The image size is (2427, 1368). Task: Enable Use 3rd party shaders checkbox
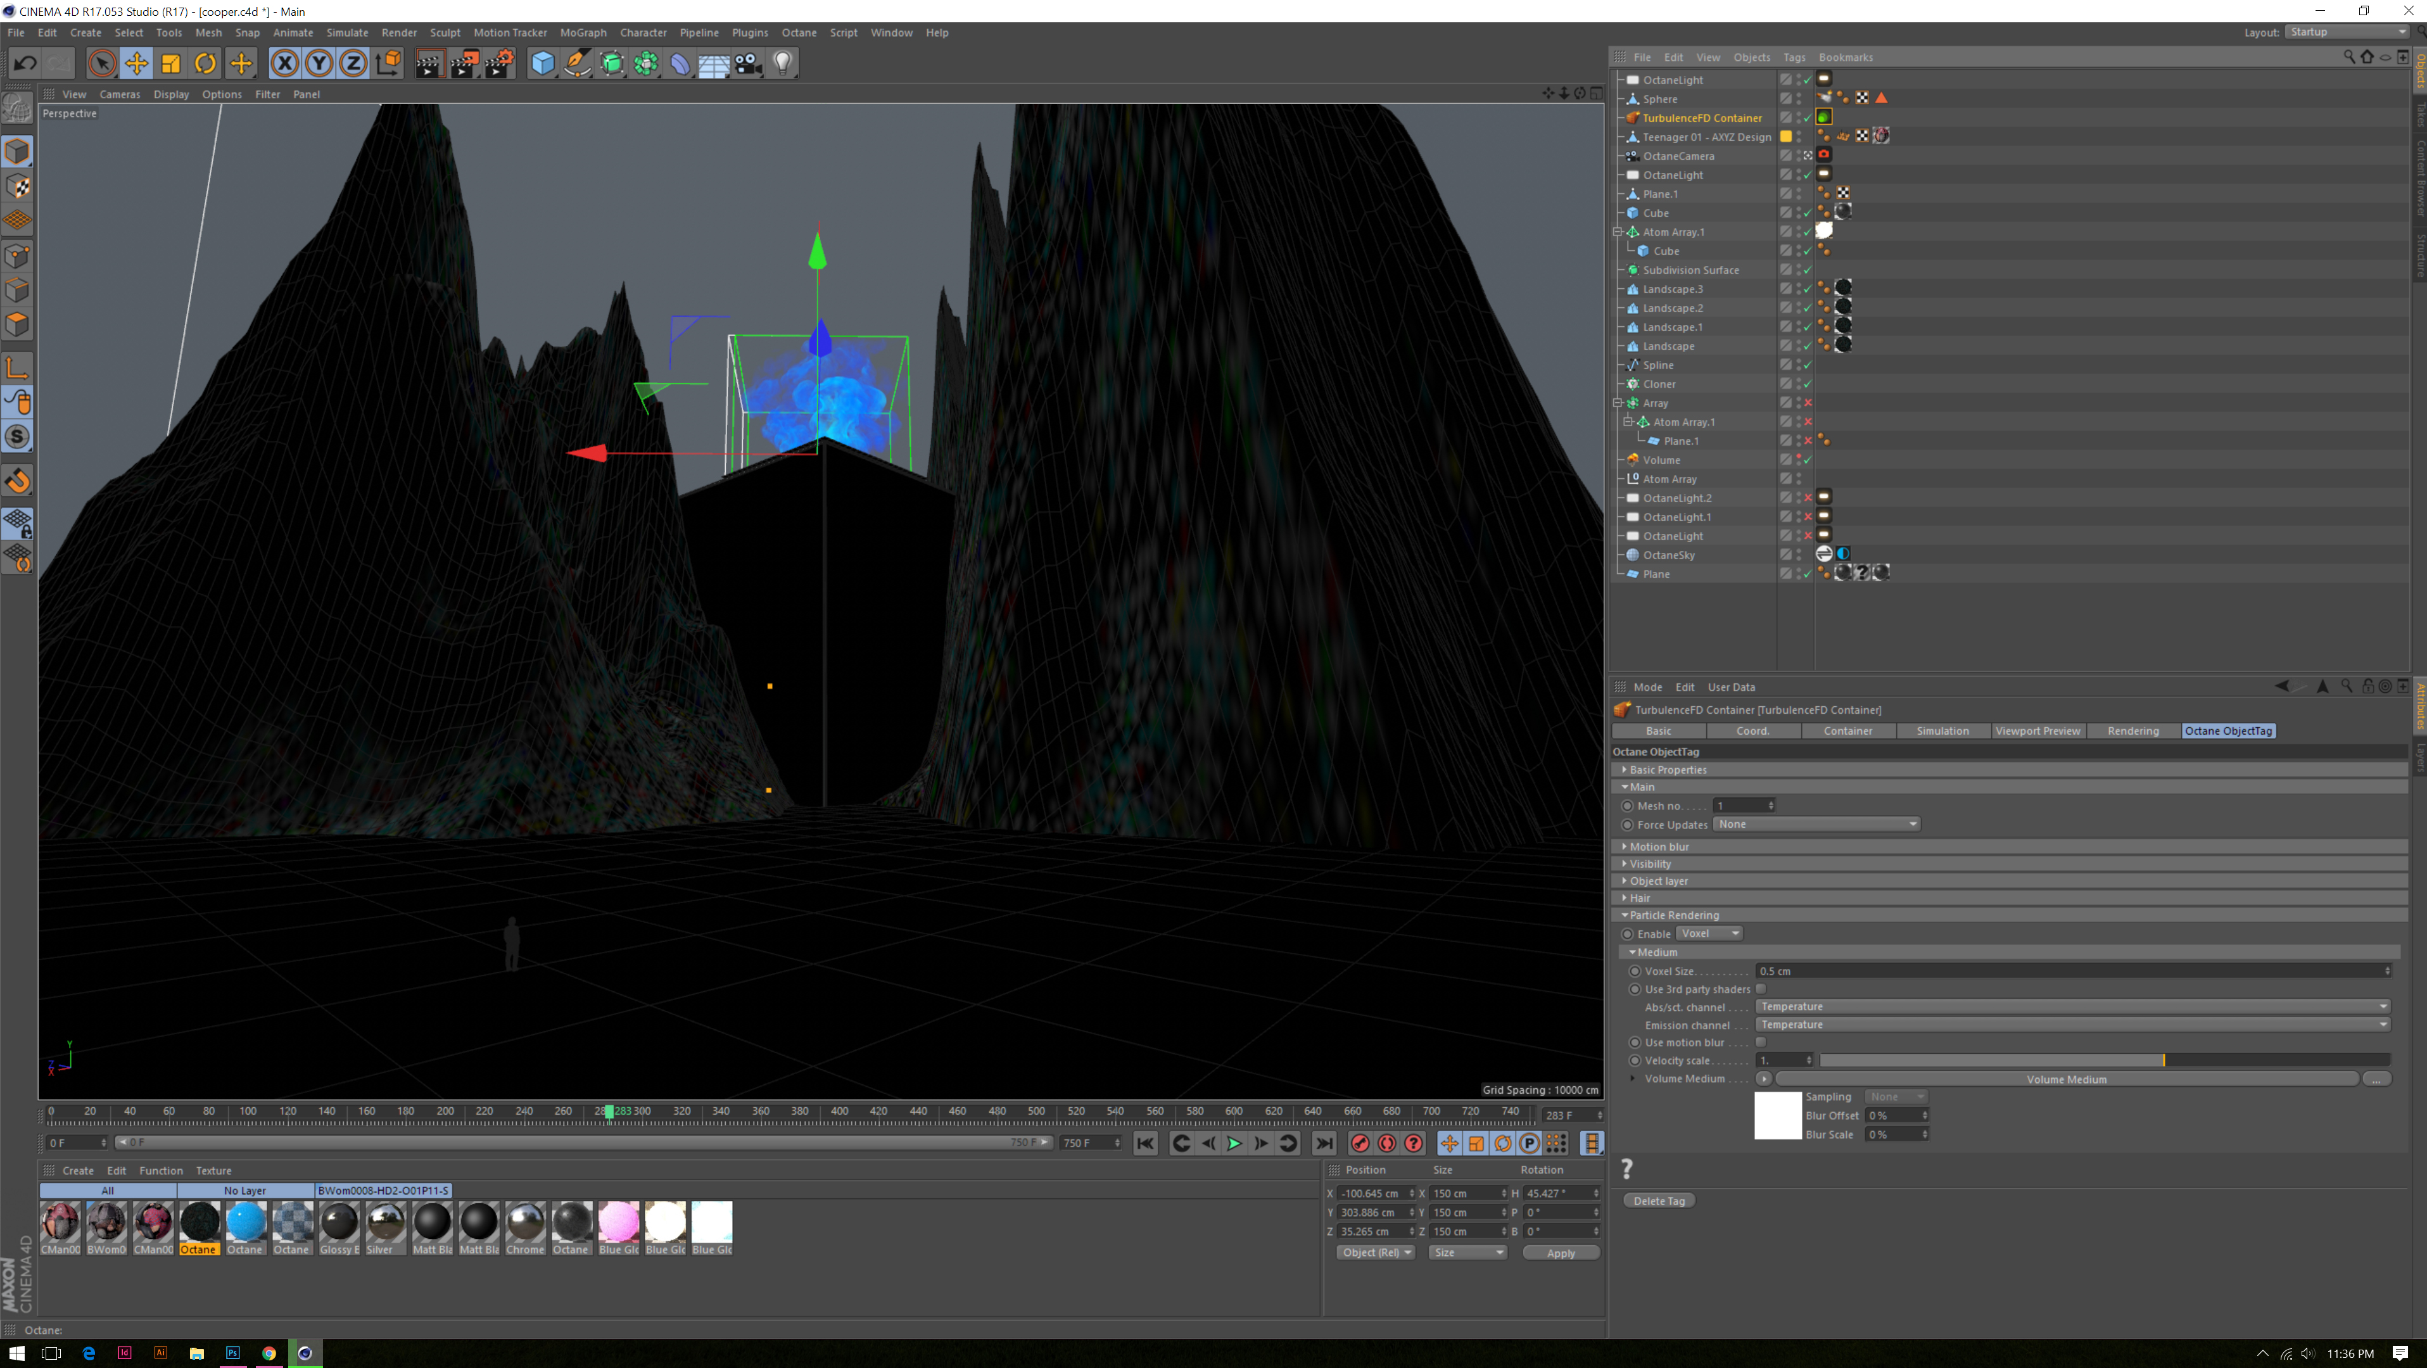[1760, 988]
